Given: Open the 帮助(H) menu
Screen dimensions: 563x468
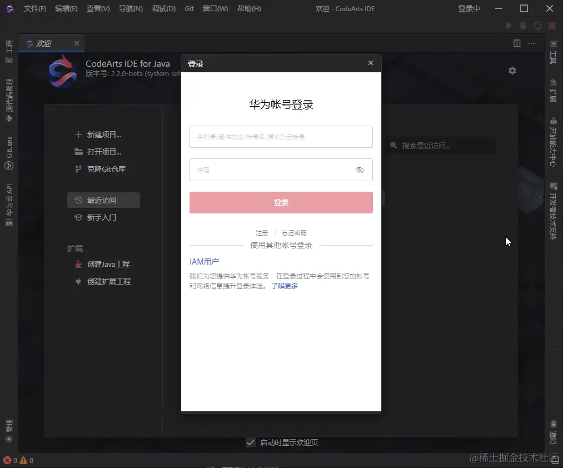Looking at the screenshot, I should pos(249,9).
